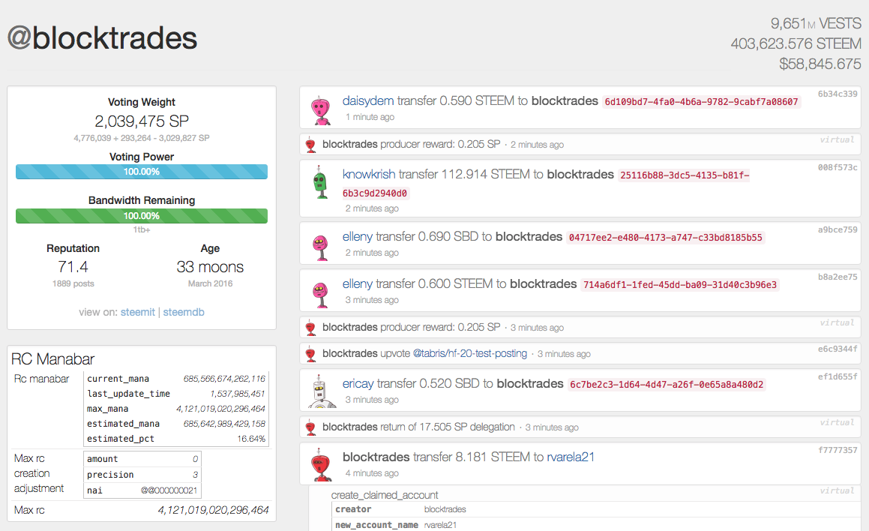Screen dimensions: 869x531
Task: Click blocktrades return of 17.505 SP delegation row
Action: point(580,427)
